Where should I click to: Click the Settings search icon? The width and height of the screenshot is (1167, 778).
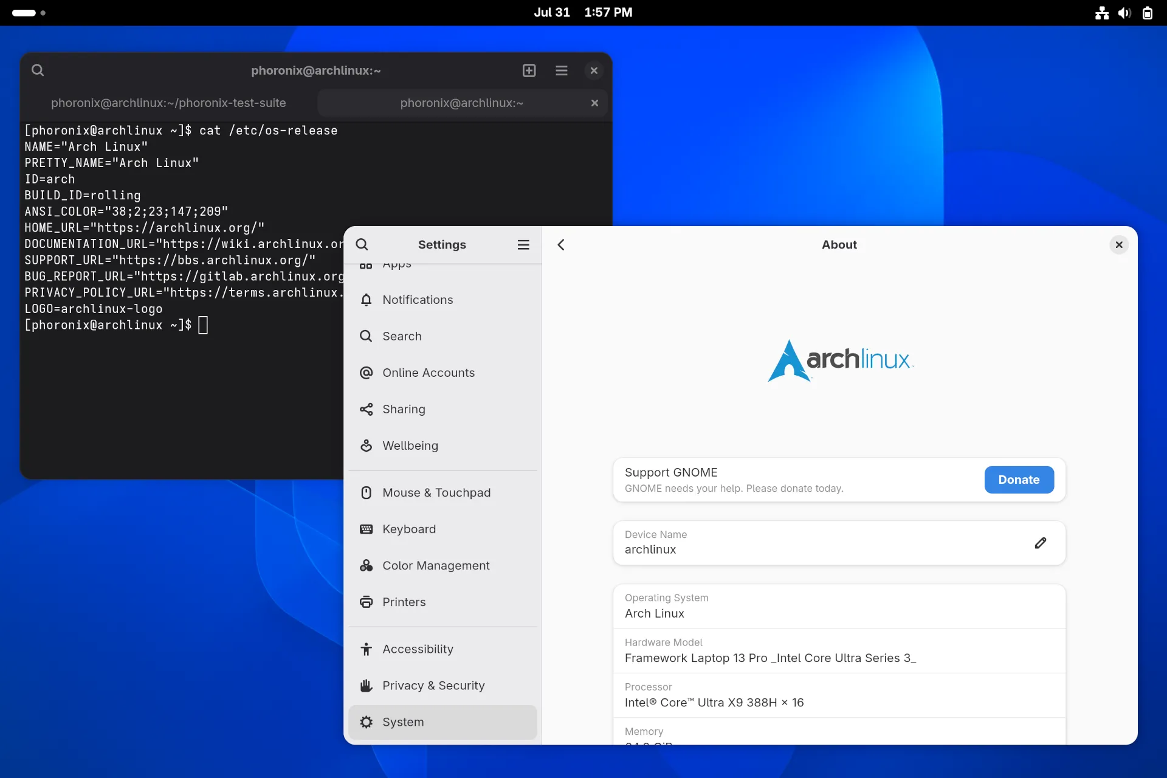point(362,244)
